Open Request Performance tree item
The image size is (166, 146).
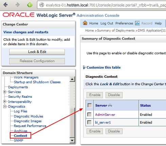30,126
